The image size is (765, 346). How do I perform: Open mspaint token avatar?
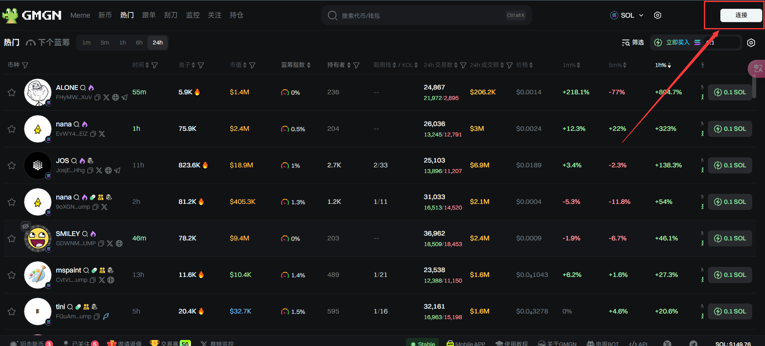point(38,275)
